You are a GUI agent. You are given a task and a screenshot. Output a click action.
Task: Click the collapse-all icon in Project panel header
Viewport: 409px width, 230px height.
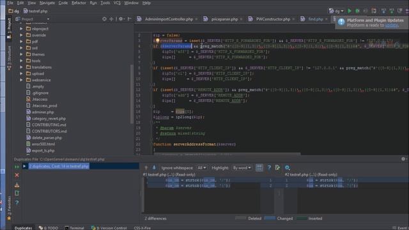(x=111, y=19)
